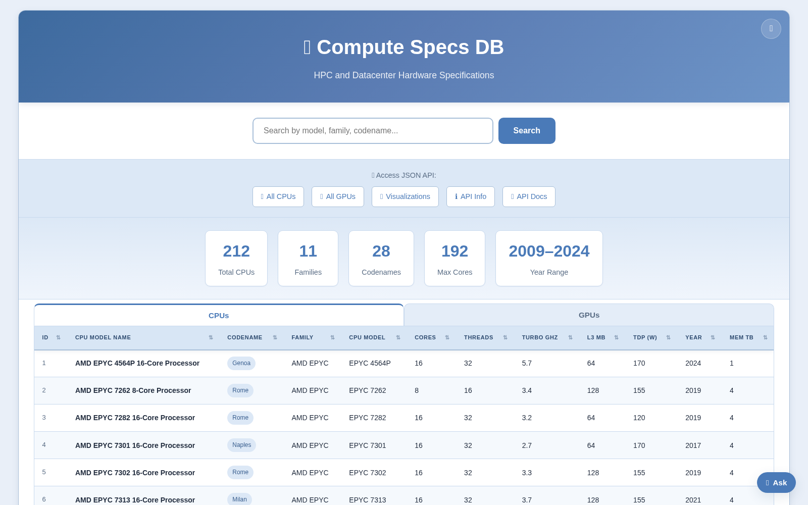808x505 pixels.
Task: Select AMD EPYC 7262 8-Core Processor name
Action: (x=133, y=390)
